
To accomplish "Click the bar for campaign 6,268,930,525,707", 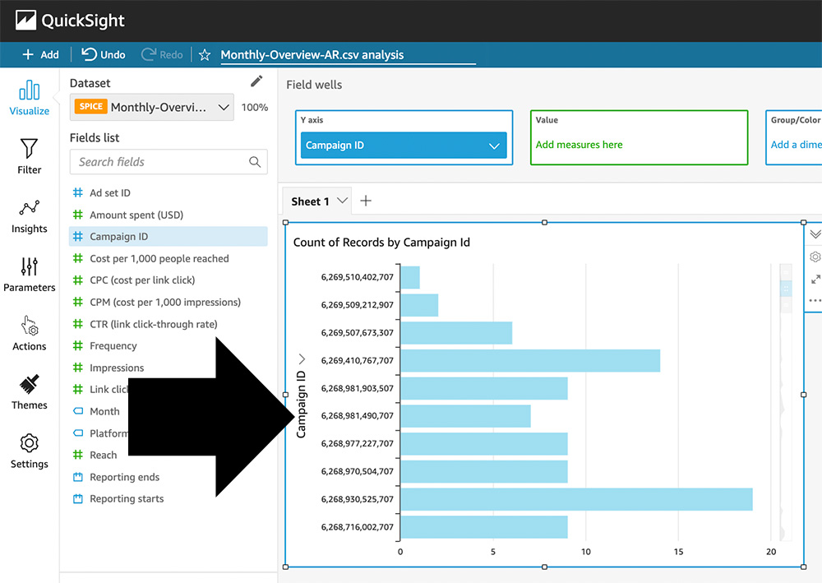I will (x=575, y=499).
